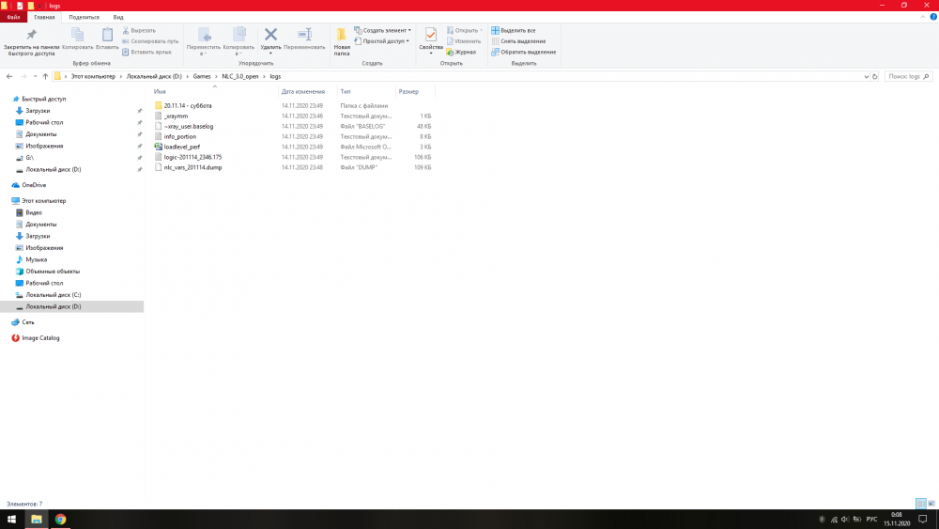Open Сеть (Network) in navigation pane
This screenshot has width=939, height=529.
[x=27, y=322]
